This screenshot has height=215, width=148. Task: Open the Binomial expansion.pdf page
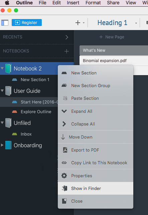[114, 61]
